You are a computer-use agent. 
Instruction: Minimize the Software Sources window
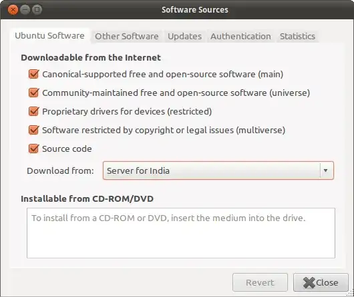click(x=25, y=10)
